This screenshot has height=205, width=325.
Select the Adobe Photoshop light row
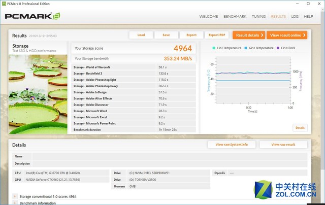coord(134,80)
